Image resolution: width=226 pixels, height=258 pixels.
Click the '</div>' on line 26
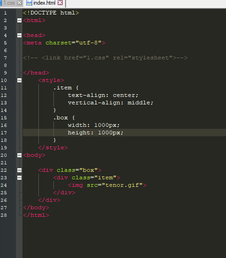[x=49, y=200]
